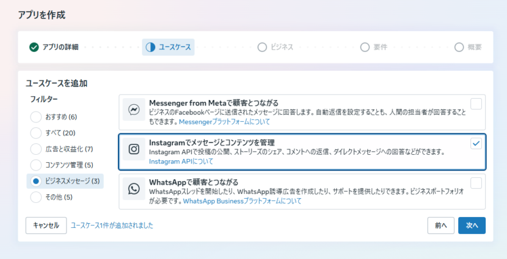This screenshot has width=507, height=259.
Task: Open the Messengerプラットフォームについて link
Action: [x=224, y=122]
